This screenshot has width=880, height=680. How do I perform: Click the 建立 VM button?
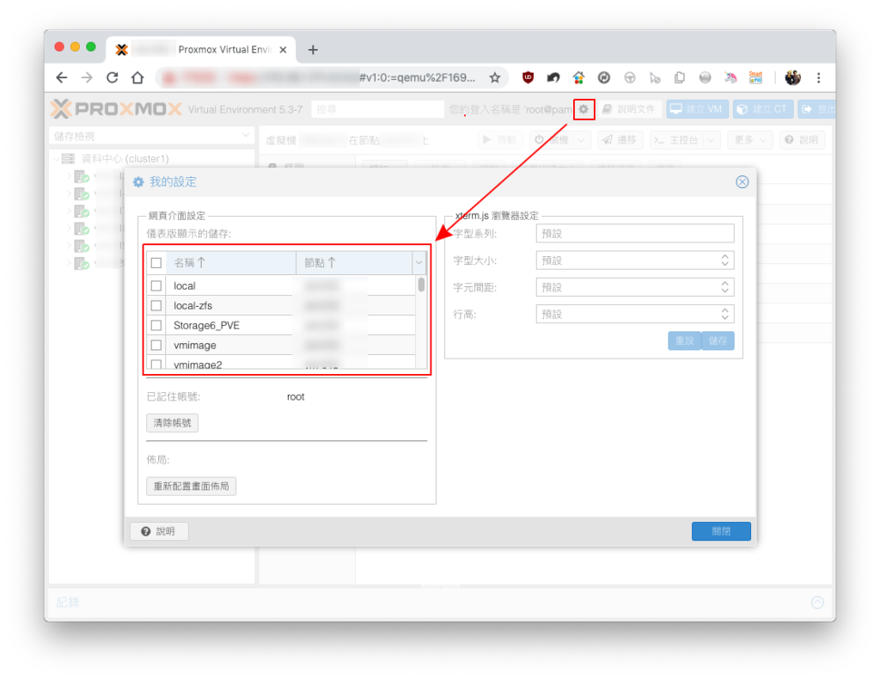pos(698,109)
